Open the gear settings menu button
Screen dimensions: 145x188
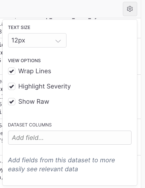[x=130, y=9]
